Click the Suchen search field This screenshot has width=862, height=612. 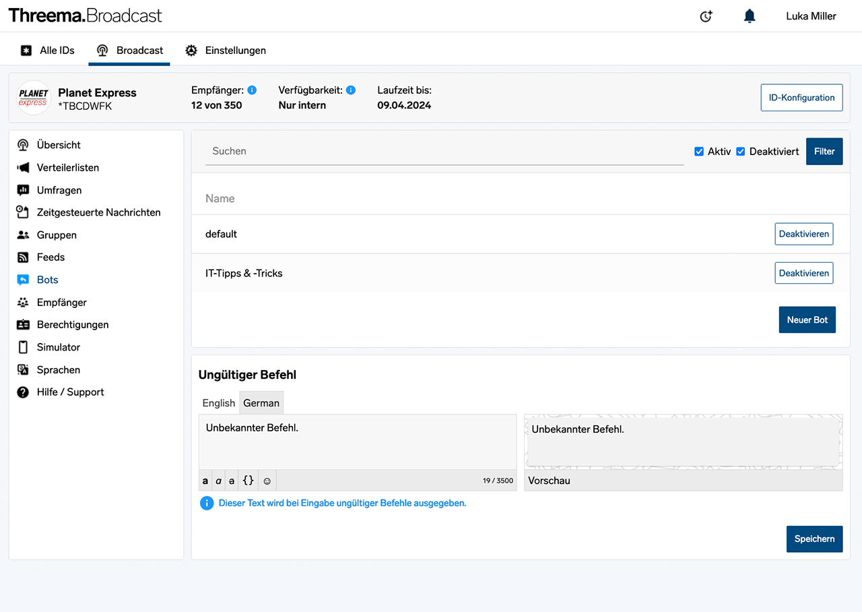pyautogui.click(x=444, y=152)
